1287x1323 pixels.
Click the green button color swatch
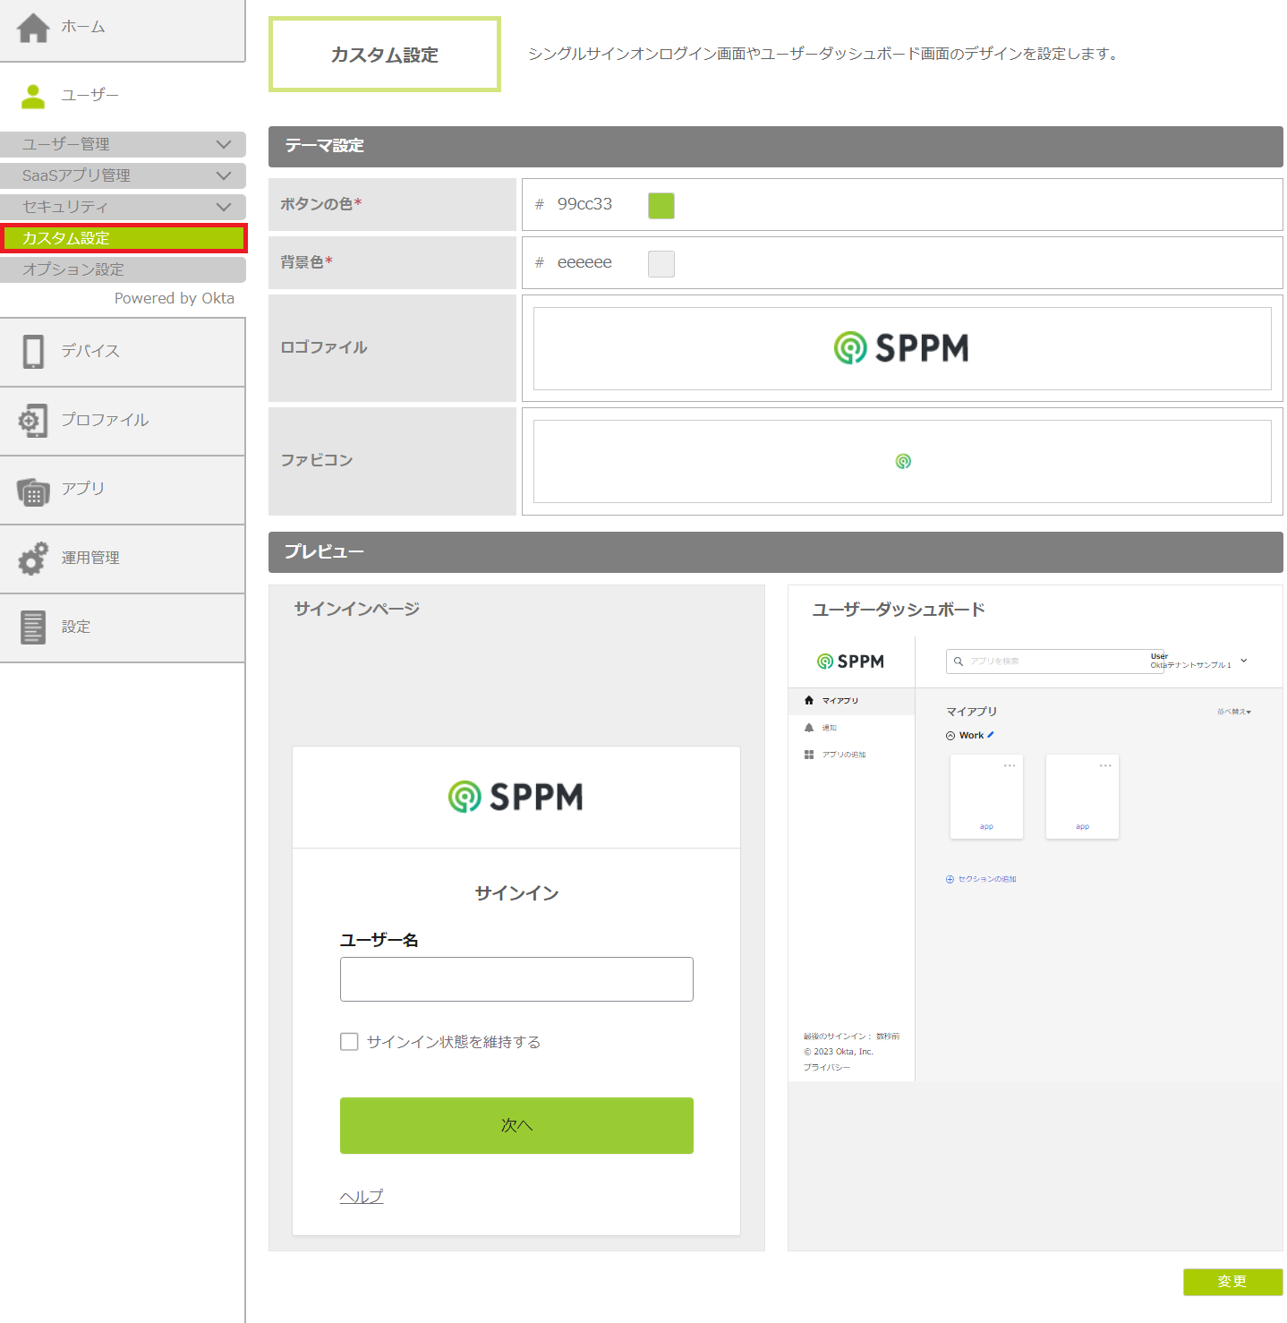661,206
